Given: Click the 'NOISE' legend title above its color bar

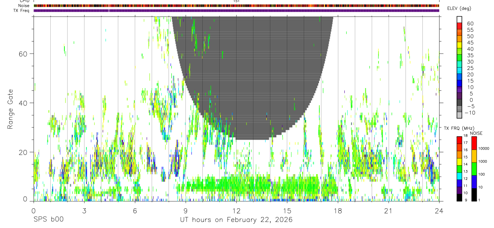Looking at the screenshot, I should pos(476,133).
